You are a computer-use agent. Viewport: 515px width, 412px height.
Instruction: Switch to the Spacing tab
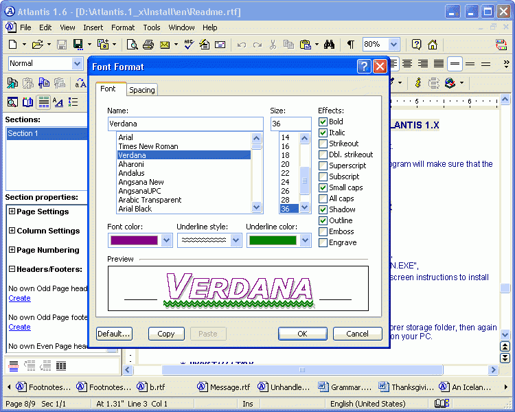[142, 90]
